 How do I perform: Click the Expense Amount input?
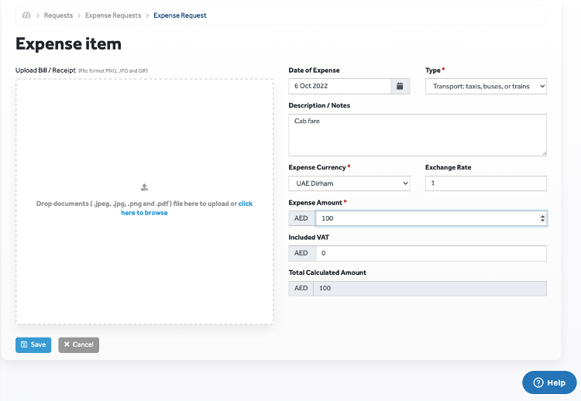[x=426, y=218]
